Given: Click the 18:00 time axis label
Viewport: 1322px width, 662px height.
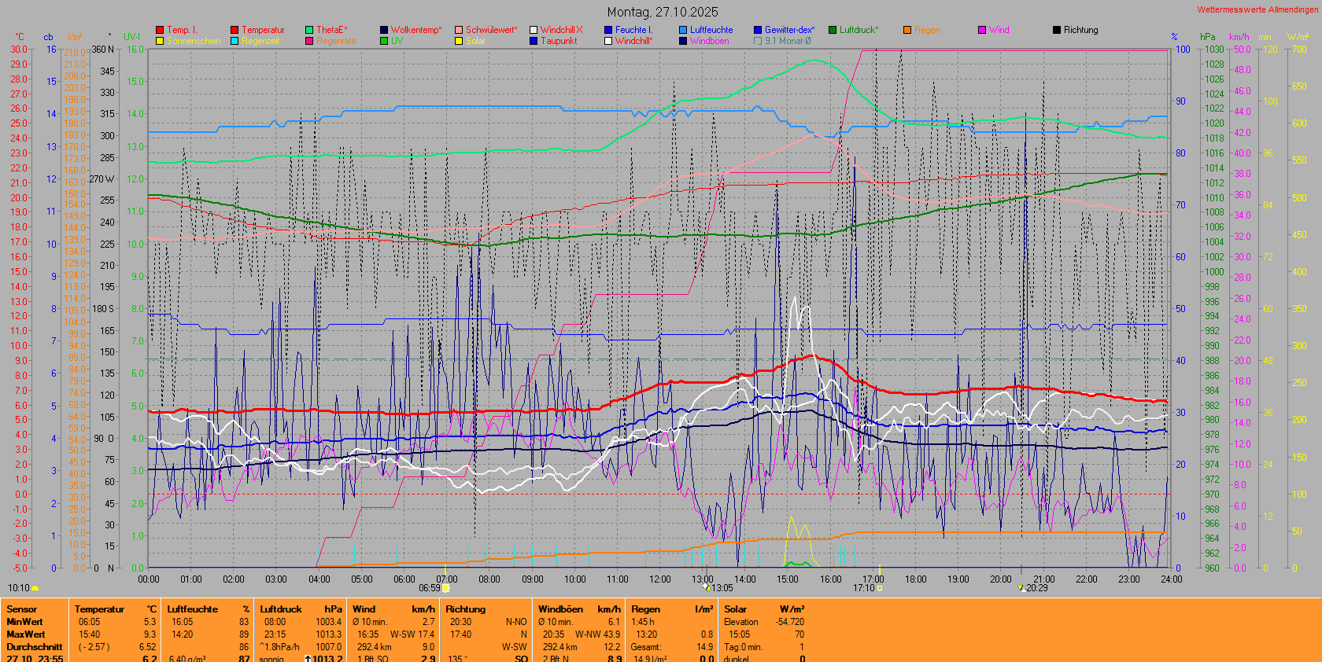Looking at the screenshot, I should tap(915, 579).
